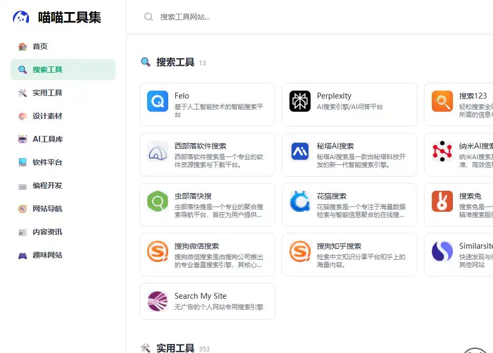This screenshot has width=493, height=353.
Task: Open 搜狗知乎搜索 link title
Action: pos(339,246)
